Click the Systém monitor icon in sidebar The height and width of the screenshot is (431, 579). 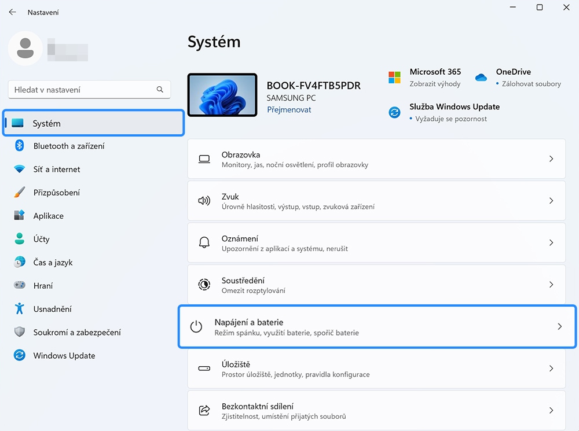pyautogui.click(x=17, y=123)
